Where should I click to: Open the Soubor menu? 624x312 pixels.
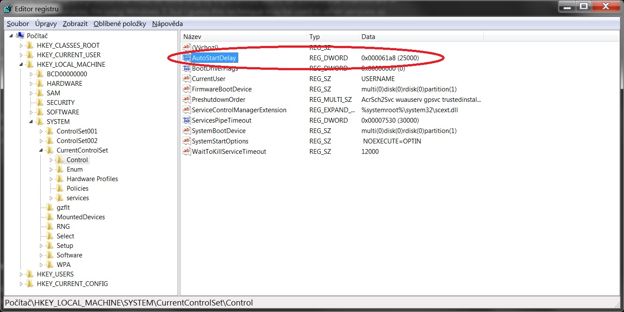[x=18, y=24]
